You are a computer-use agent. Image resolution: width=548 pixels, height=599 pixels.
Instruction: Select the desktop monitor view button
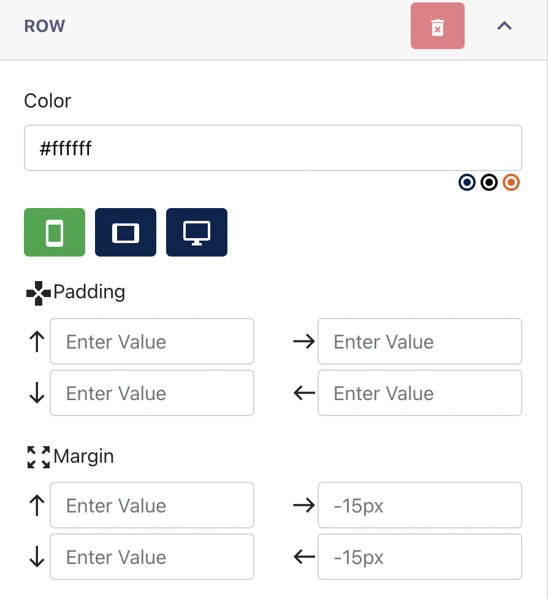pyautogui.click(x=197, y=232)
